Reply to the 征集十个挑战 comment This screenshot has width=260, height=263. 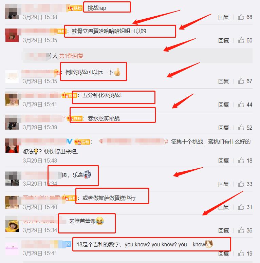tap(223, 161)
